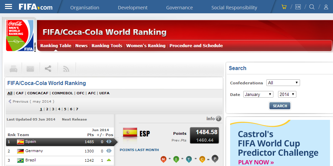Go to page 7 of rankings
333x166 pixels.
pos(77,109)
